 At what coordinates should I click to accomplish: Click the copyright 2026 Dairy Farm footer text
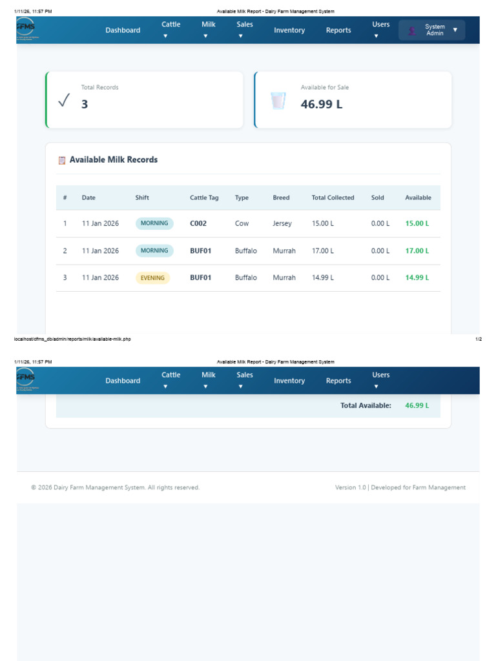click(x=115, y=487)
